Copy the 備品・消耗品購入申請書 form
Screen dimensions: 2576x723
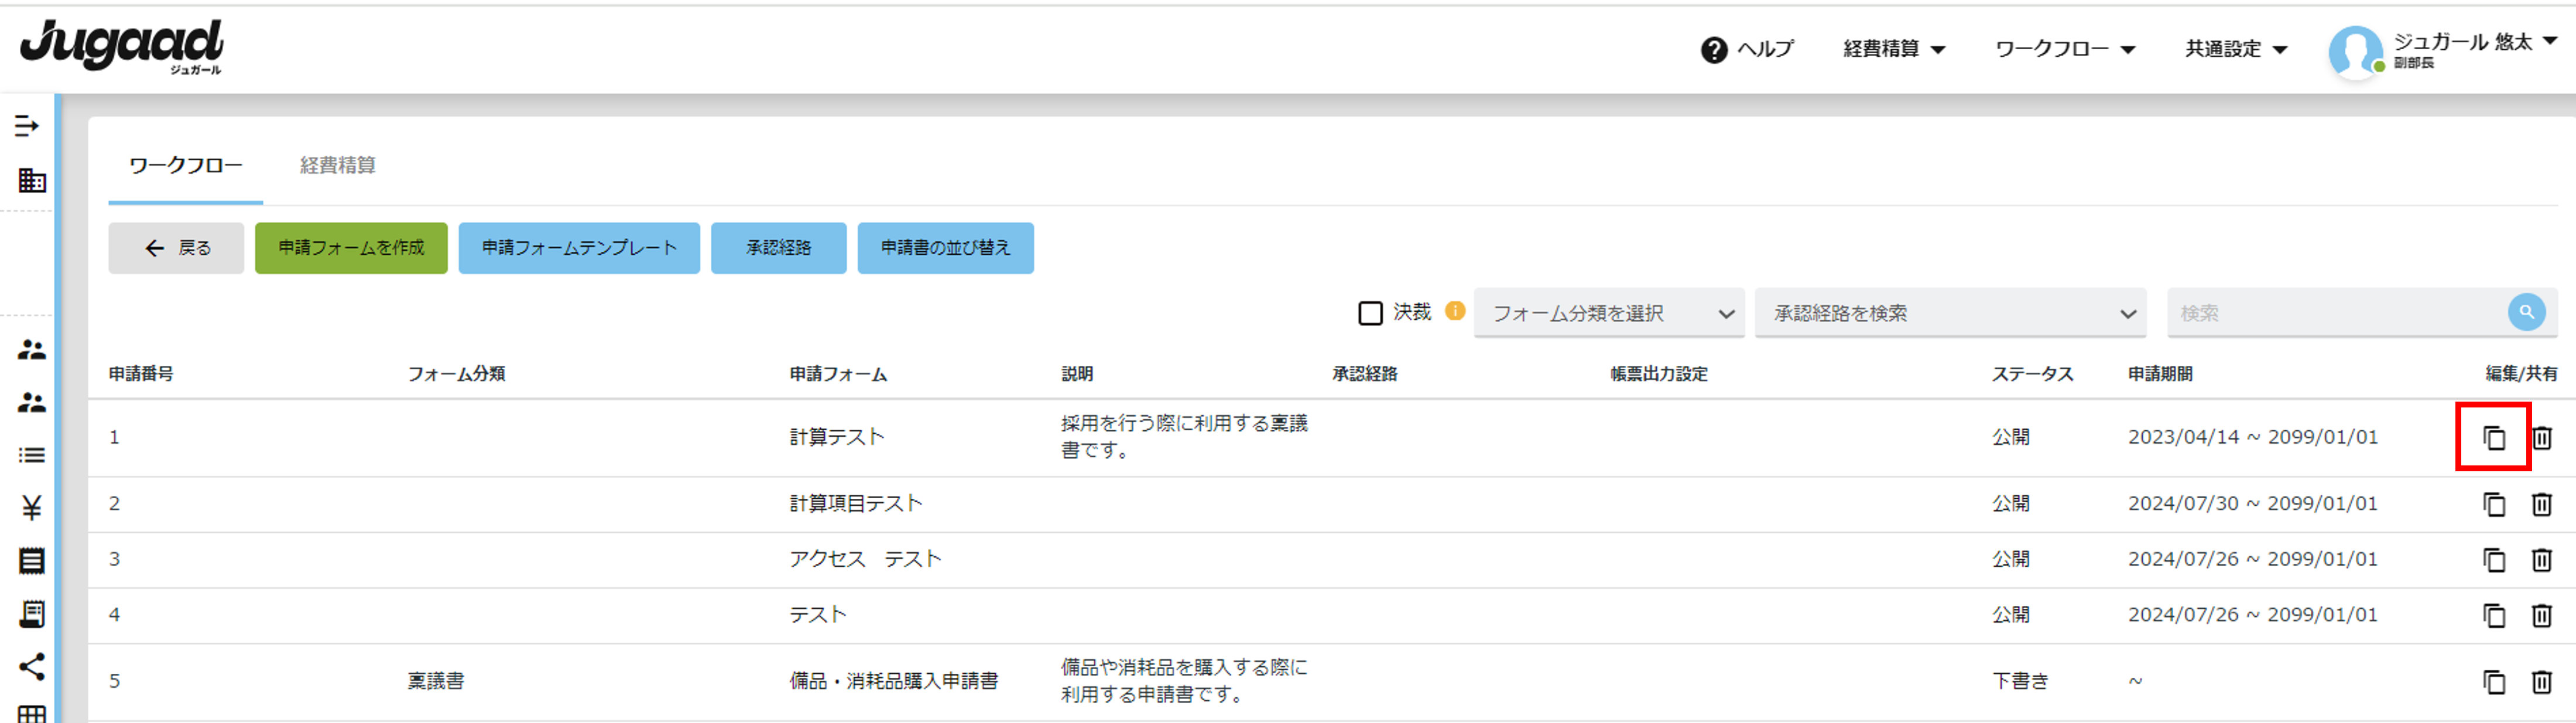pyautogui.click(x=2494, y=682)
